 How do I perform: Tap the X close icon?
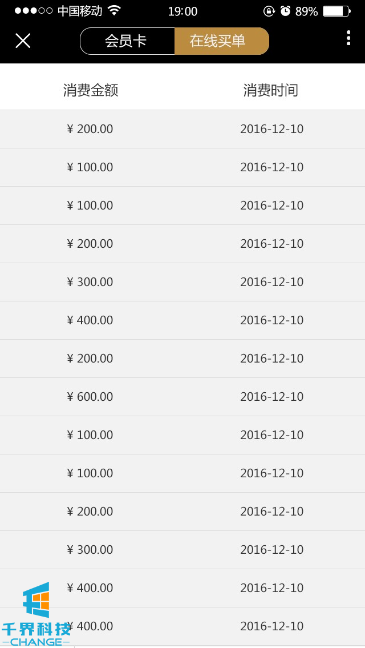point(23,41)
